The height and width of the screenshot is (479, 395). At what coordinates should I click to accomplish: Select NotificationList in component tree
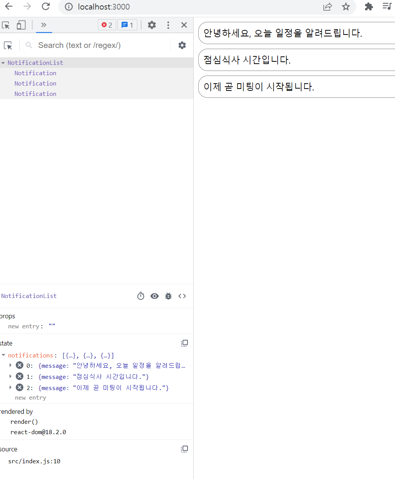[x=35, y=63]
